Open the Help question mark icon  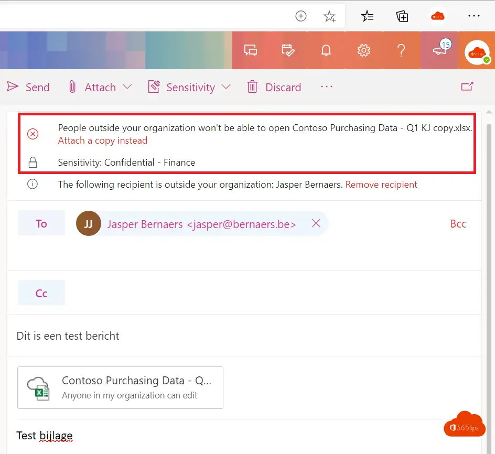[x=401, y=50]
